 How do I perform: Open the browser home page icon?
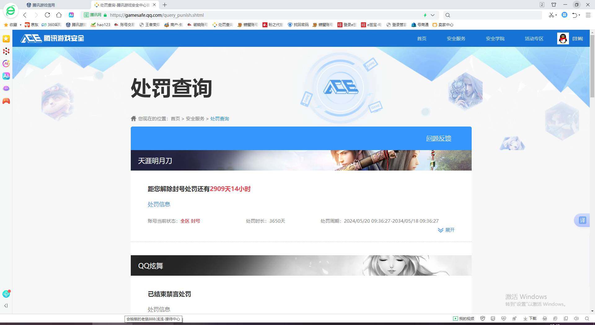(x=59, y=15)
